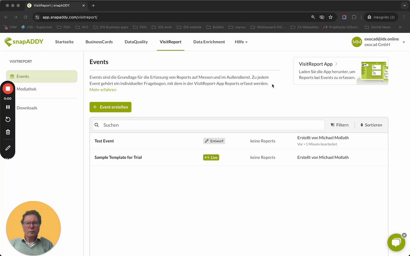
Task: Pause the screen recording
Action: (x=8, y=107)
